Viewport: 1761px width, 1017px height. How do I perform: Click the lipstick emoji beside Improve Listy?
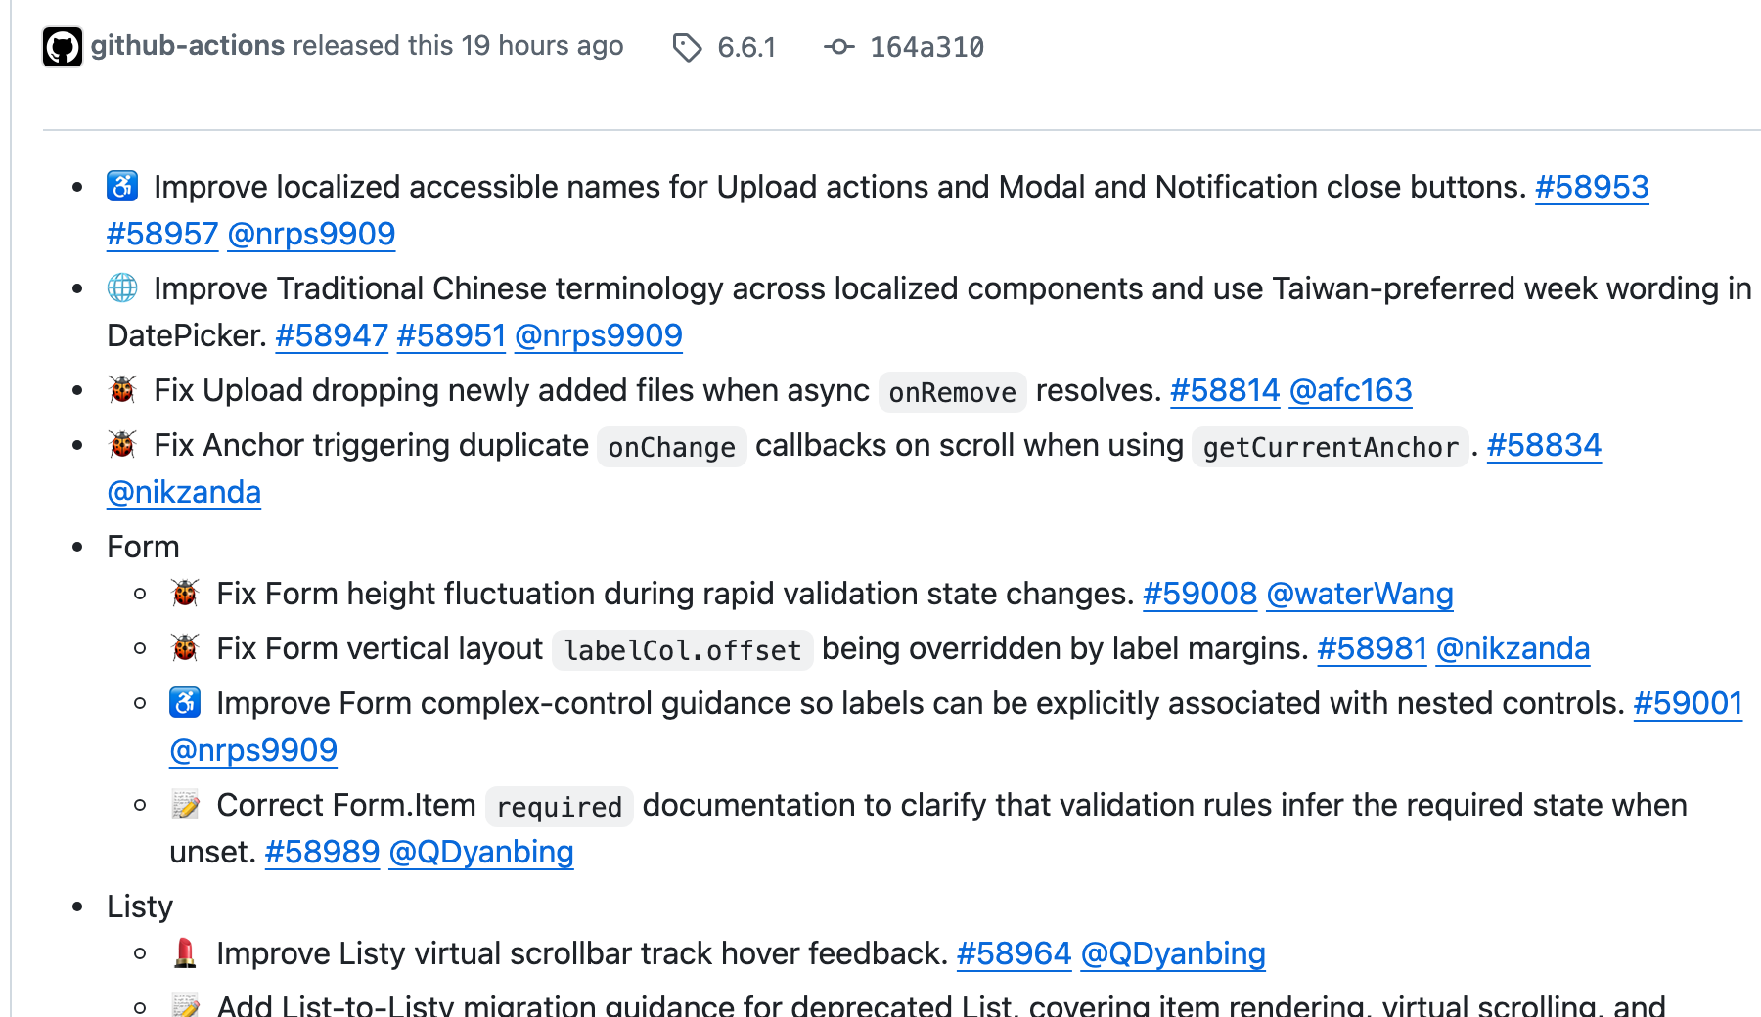coord(185,952)
